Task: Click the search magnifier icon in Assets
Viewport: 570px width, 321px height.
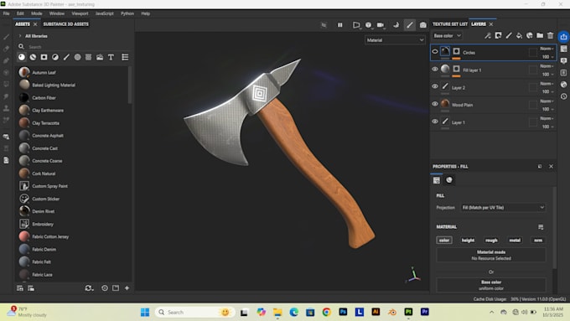Action: 21,47
